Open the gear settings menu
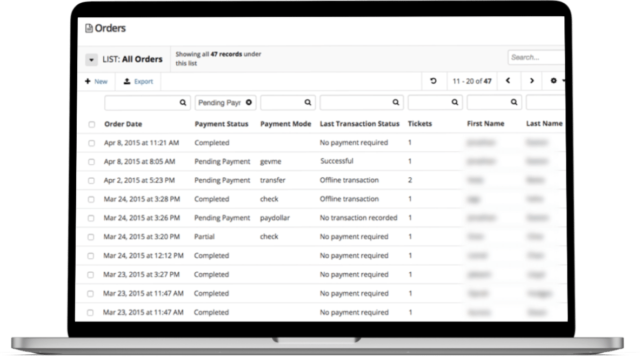640x357 pixels. [555, 81]
